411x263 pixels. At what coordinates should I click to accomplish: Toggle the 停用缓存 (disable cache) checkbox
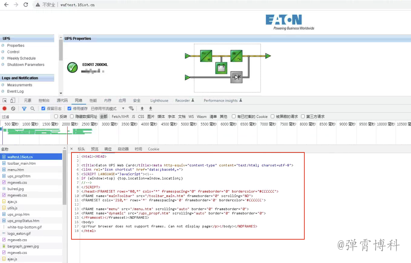[69, 108]
